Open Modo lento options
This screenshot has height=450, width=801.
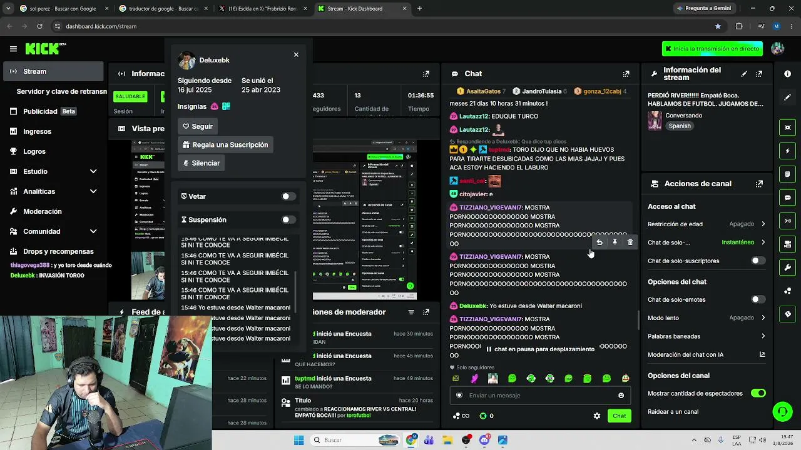coord(707,317)
